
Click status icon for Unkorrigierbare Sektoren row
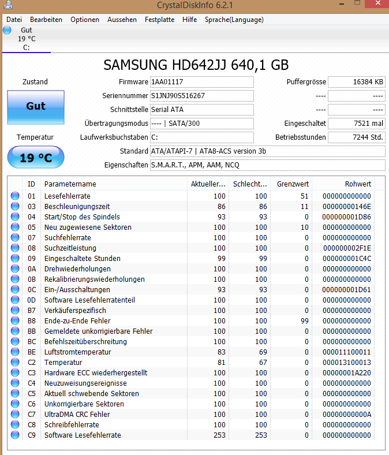pos(15,404)
